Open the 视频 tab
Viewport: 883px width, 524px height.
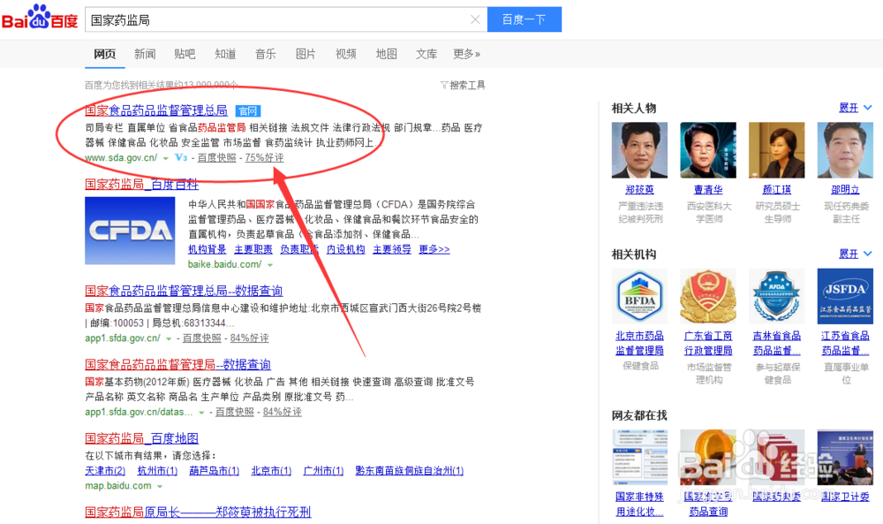point(346,54)
